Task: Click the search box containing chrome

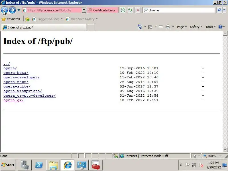Action: pos(179,10)
